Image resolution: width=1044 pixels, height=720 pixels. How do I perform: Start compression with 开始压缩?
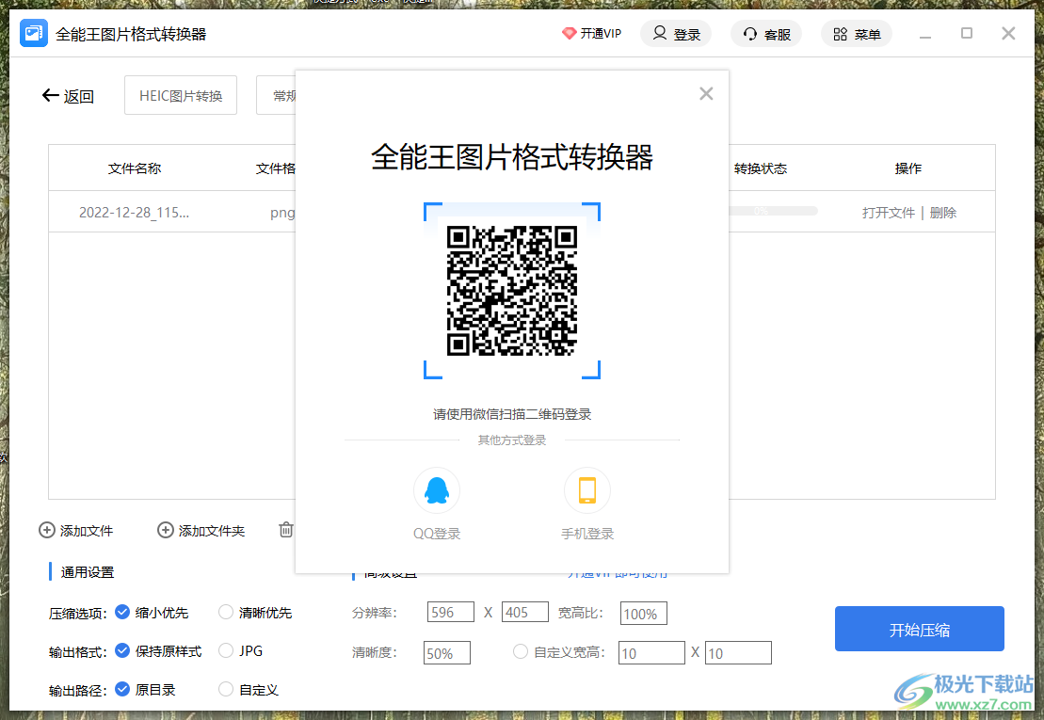(920, 629)
